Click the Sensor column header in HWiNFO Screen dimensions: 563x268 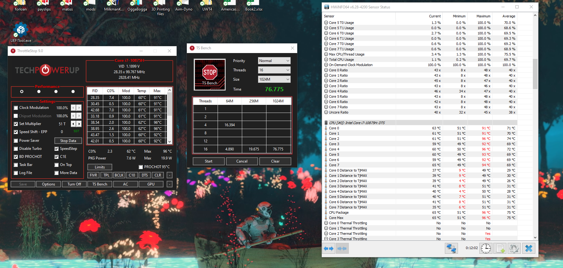(359, 16)
